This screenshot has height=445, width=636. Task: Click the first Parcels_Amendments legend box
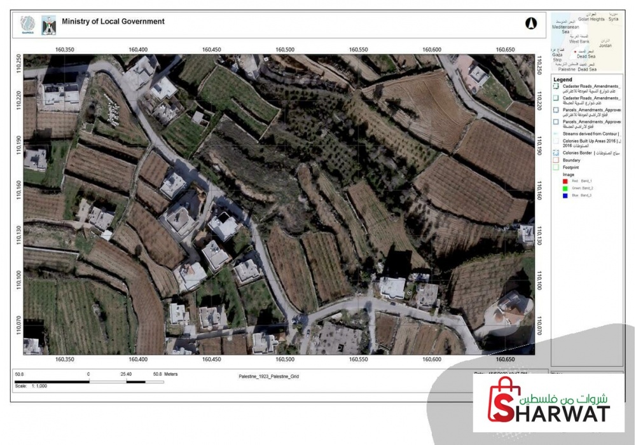click(x=556, y=110)
